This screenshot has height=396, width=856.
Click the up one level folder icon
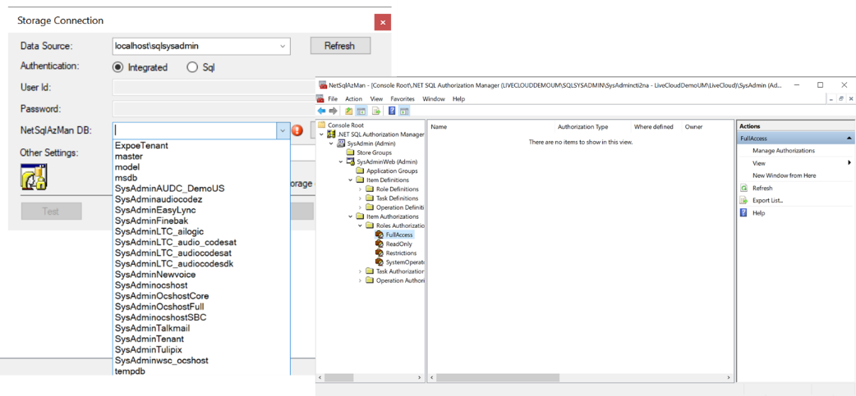click(349, 111)
